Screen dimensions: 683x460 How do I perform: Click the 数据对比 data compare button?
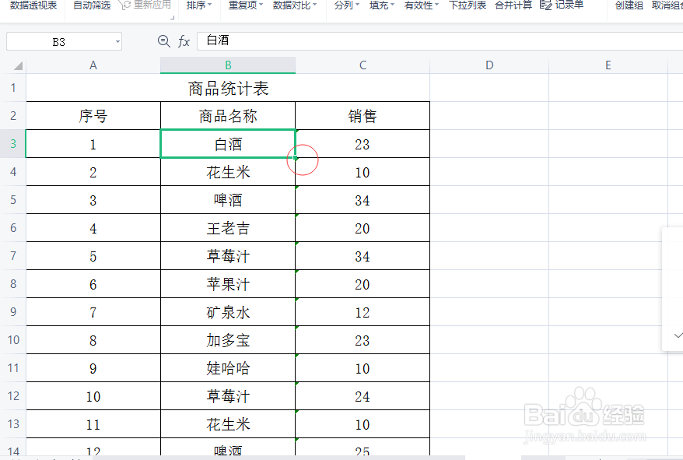coord(292,5)
